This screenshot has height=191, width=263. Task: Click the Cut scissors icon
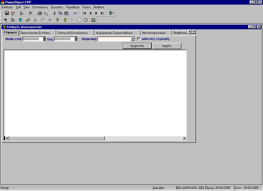pyautogui.click(x=54, y=13)
